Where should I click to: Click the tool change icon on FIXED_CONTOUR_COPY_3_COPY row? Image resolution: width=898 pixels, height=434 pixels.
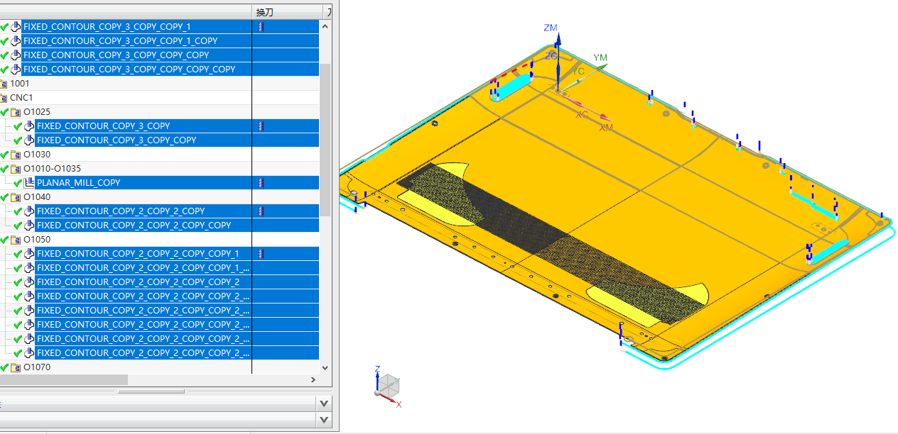[261, 126]
